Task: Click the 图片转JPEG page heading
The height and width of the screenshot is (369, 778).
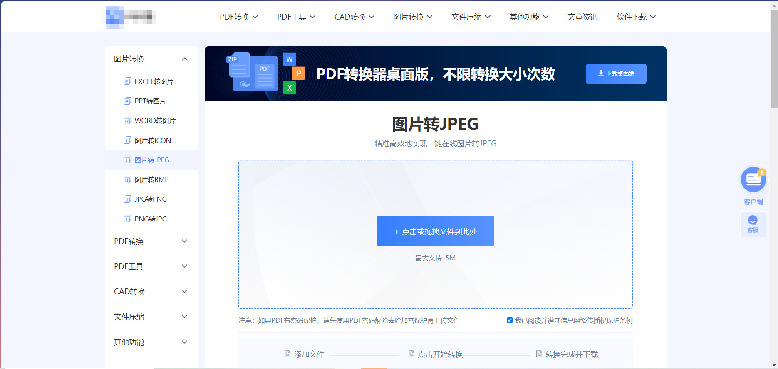Action: coord(435,124)
